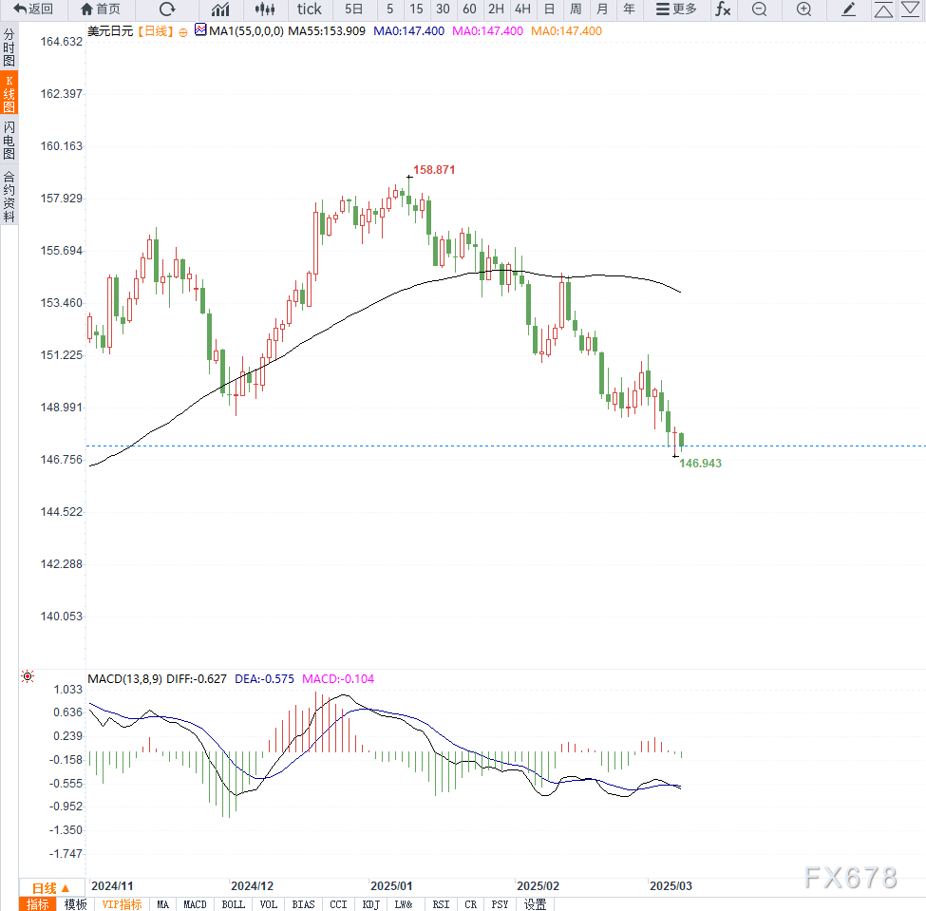Select the pencil drawing tool icon
The height and width of the screenshot is (911, 926).
coord(848,9)
